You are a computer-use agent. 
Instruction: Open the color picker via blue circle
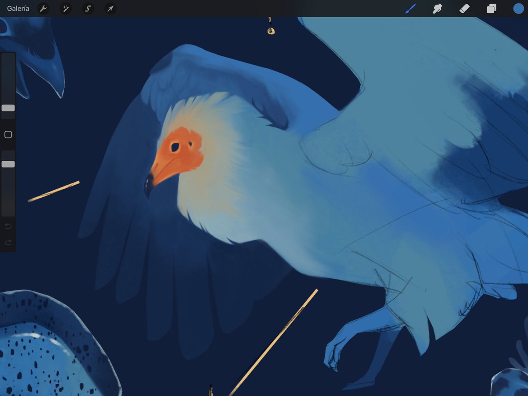[518, 8]
